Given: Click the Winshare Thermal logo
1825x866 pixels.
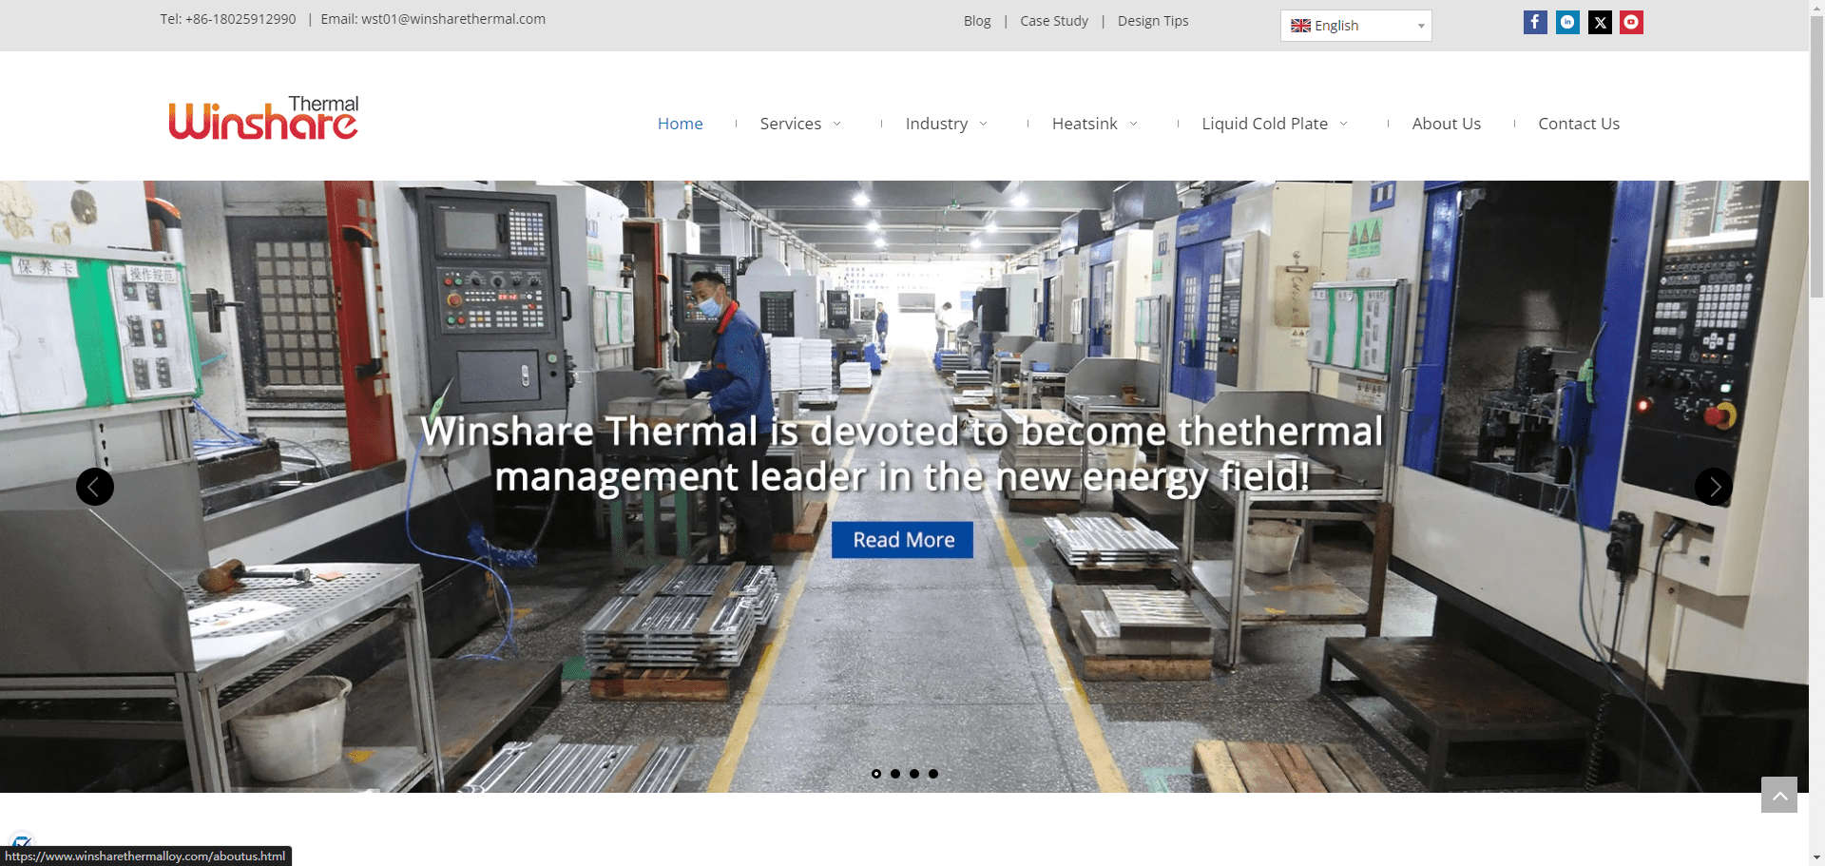Looking at the screenshot, I should (x=263, y=117).
